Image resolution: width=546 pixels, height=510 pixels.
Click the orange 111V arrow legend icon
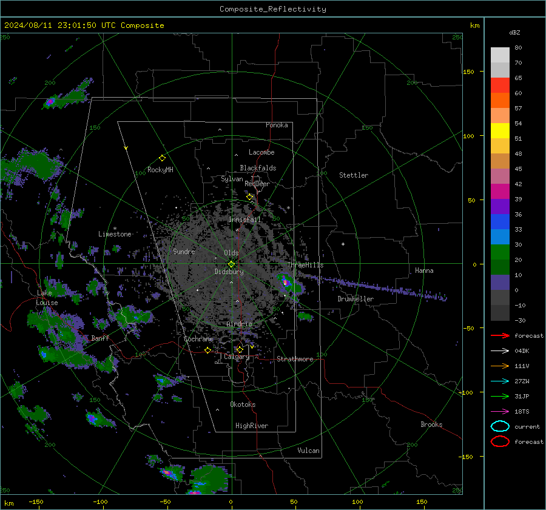(x=500, y=366)
